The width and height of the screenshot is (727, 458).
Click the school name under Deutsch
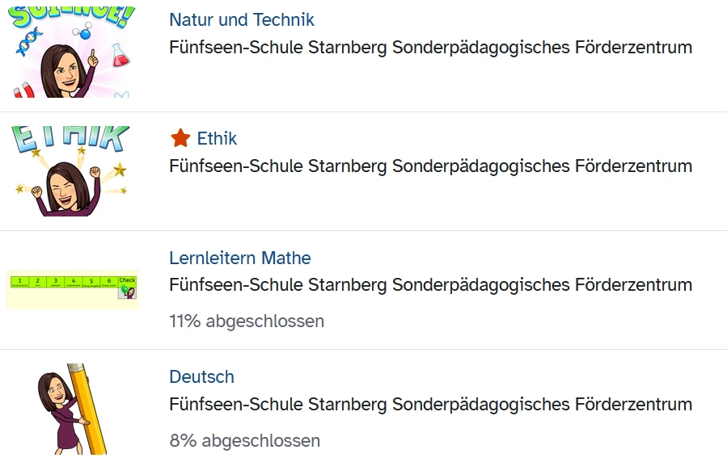pos(430,404)
